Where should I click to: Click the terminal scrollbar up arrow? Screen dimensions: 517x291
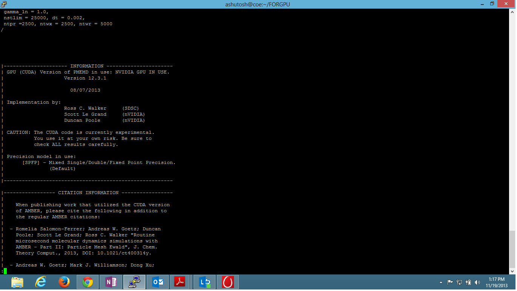[x=512, y=12]
